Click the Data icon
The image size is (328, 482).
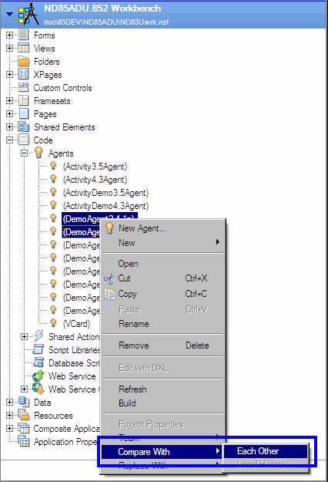[24, 402]
